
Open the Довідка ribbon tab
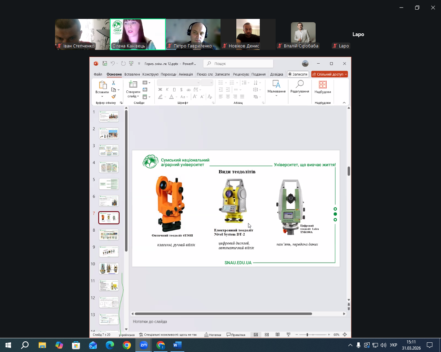(x=276, y=74)
